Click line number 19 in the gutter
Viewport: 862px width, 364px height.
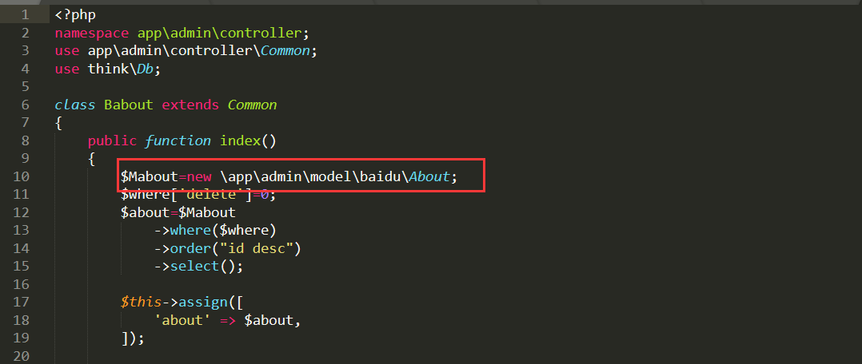[x=21, y=338]
